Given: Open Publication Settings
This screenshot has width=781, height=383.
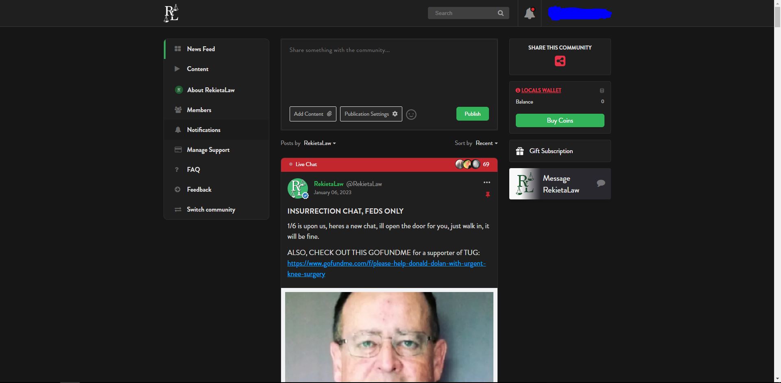Looking at the screenshot, I should [x=371, y=114].
